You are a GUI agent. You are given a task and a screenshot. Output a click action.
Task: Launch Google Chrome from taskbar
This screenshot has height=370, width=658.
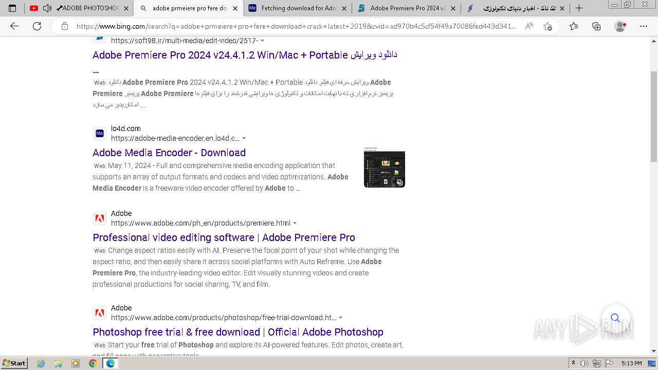point(93,363)
